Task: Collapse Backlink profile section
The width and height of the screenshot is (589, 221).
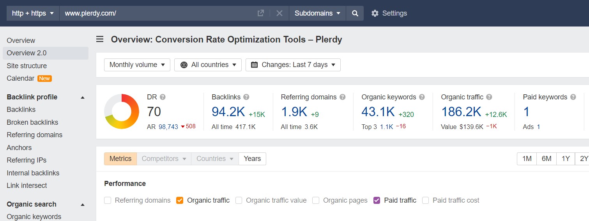Action: pyautogui.click(x=83, y=97)
